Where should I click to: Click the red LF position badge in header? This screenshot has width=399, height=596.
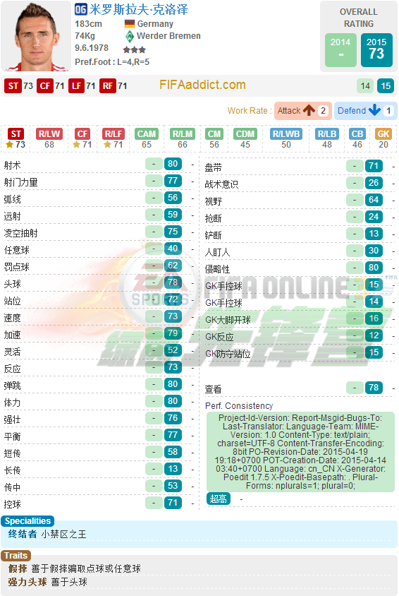coord(76,86)
